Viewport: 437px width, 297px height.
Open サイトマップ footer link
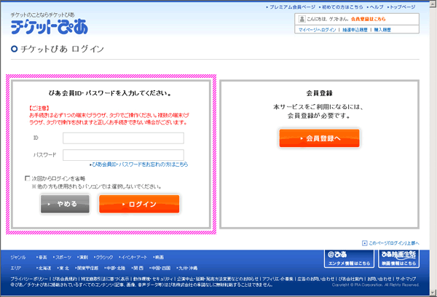[406, 279]
